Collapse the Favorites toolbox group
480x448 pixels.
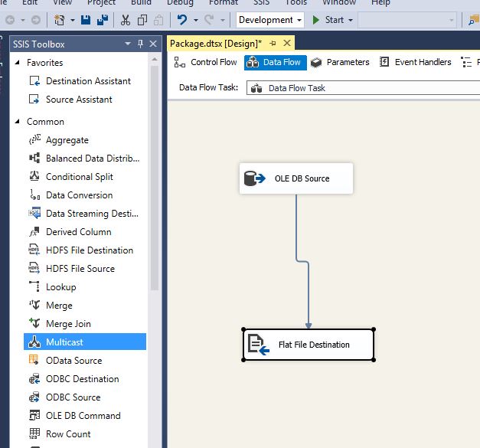tap(17, 63)
